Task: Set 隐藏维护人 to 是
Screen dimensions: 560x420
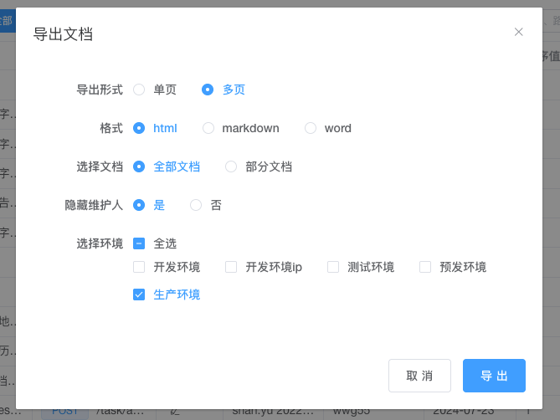Action: (x=139, y=205)
